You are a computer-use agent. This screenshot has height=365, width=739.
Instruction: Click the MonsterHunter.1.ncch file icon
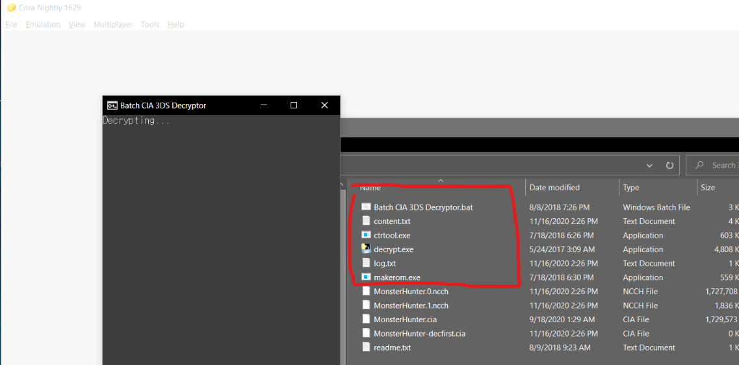366,305
